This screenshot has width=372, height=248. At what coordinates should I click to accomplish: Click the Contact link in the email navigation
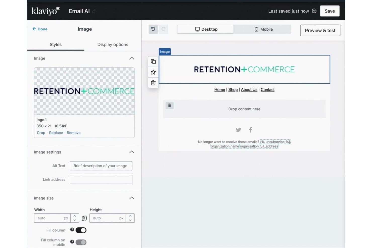(x=267, y=89)
